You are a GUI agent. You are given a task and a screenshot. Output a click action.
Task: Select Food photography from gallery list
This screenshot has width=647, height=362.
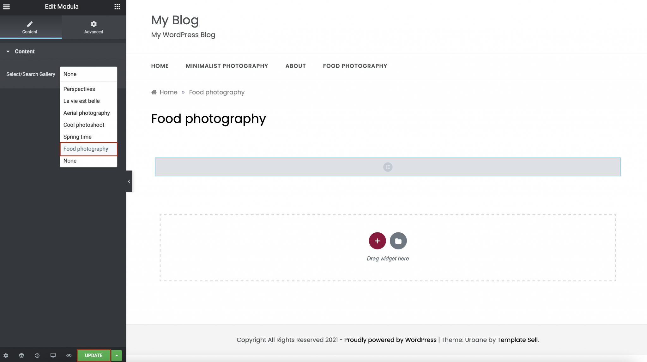click(x=86, y=149)
